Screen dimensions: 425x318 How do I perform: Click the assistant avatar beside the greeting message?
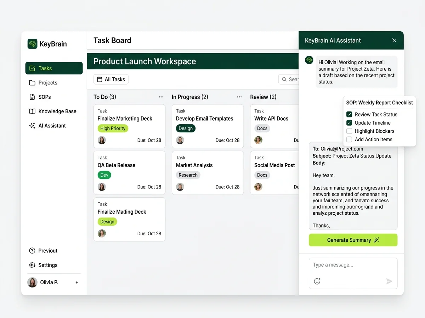pyautogui.click(x=309, y=60)
